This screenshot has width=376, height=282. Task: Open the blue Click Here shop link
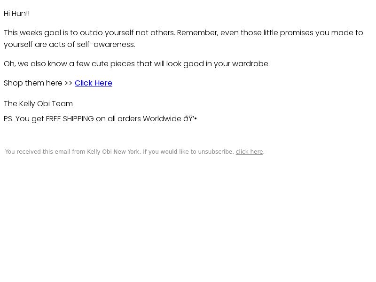pyautogui.click(x=93, y=83)
